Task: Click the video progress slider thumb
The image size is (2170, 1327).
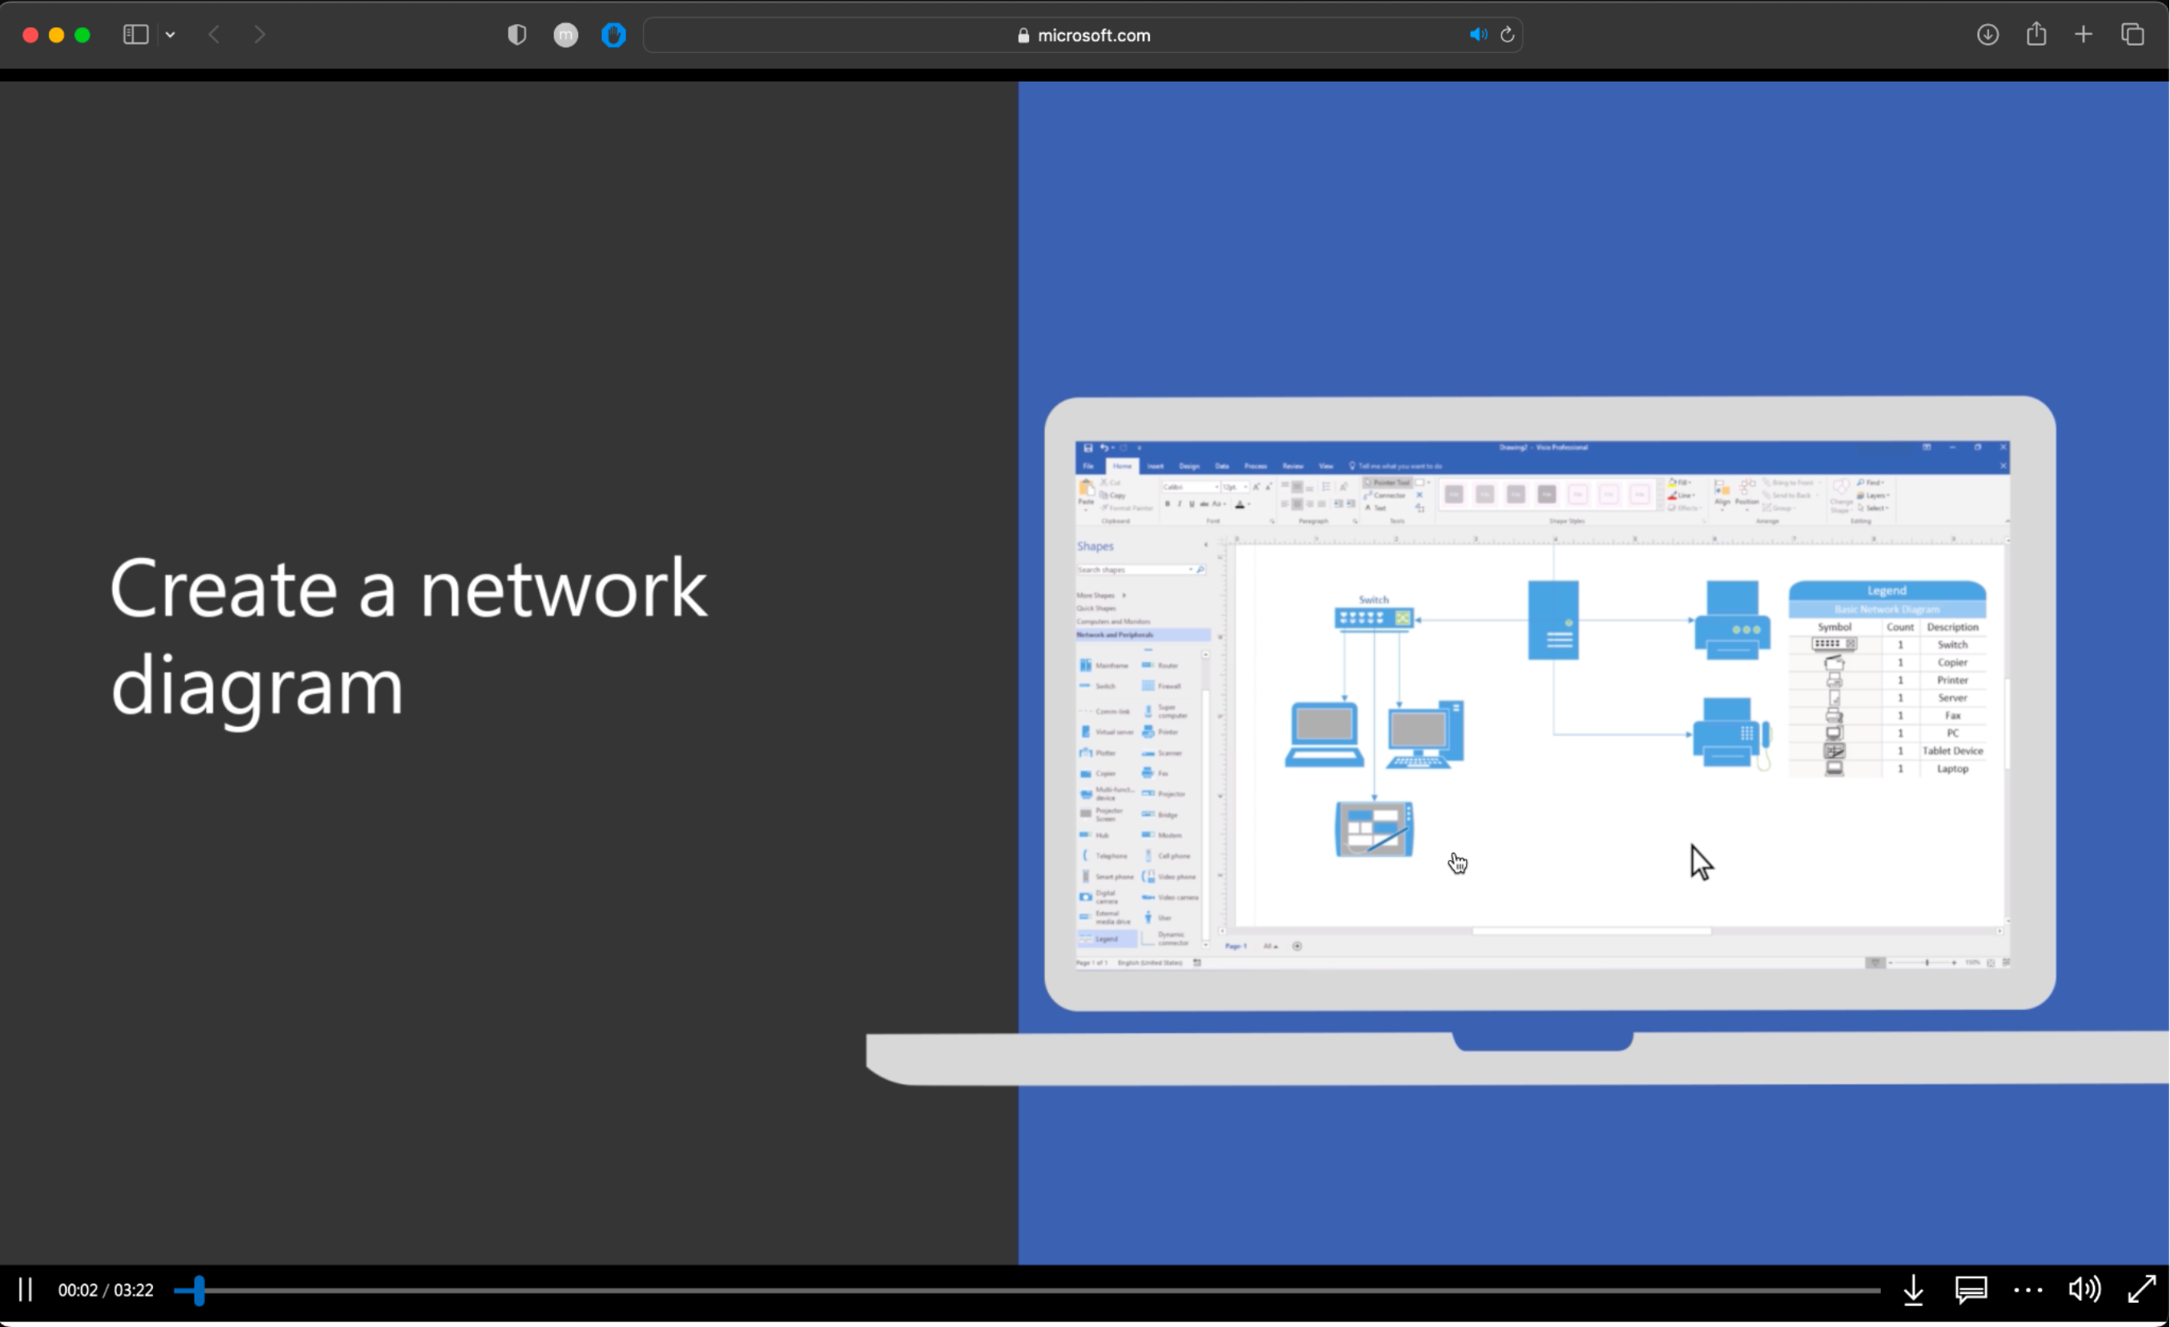Action: (199, 1290)
